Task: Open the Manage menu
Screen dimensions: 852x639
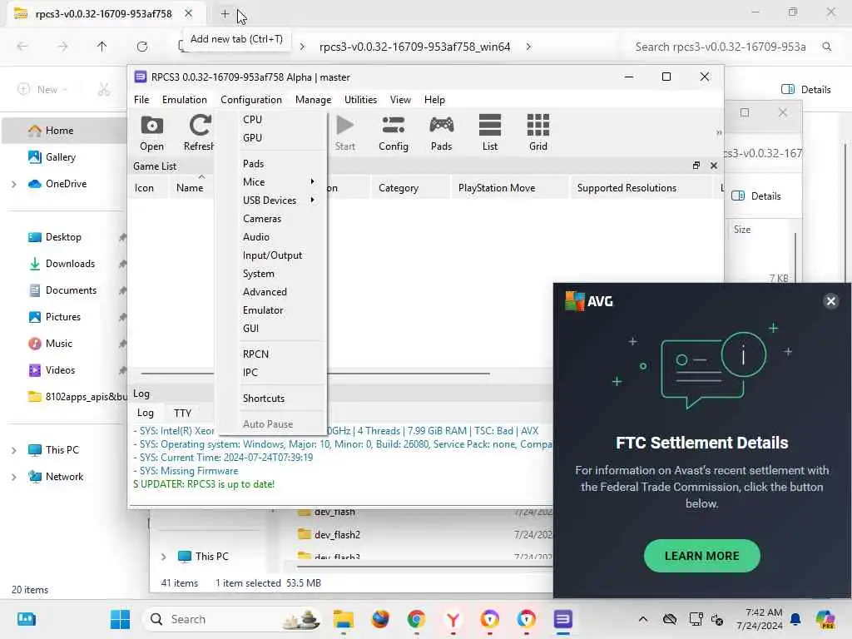Action: pyautogui.click(x=313, y=100)
